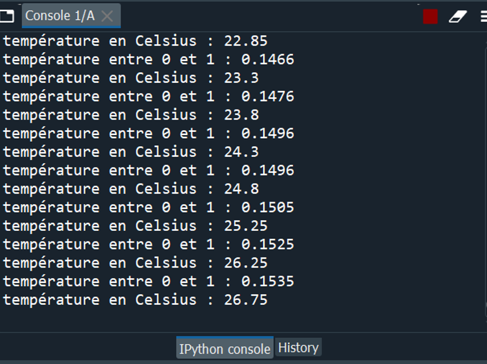The image size is (487, 364).
Task: Click the line with value 0.1525
Action: click(148, 244)
